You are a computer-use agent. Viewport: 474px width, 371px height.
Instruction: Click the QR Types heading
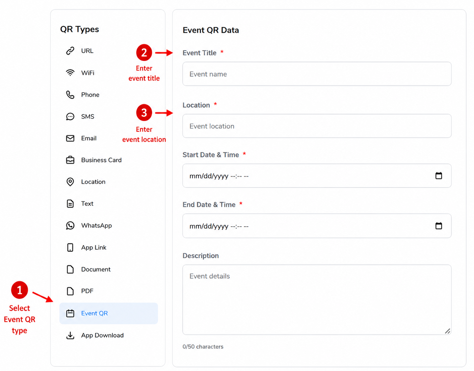pyautogui.click(x=80, y=29)
